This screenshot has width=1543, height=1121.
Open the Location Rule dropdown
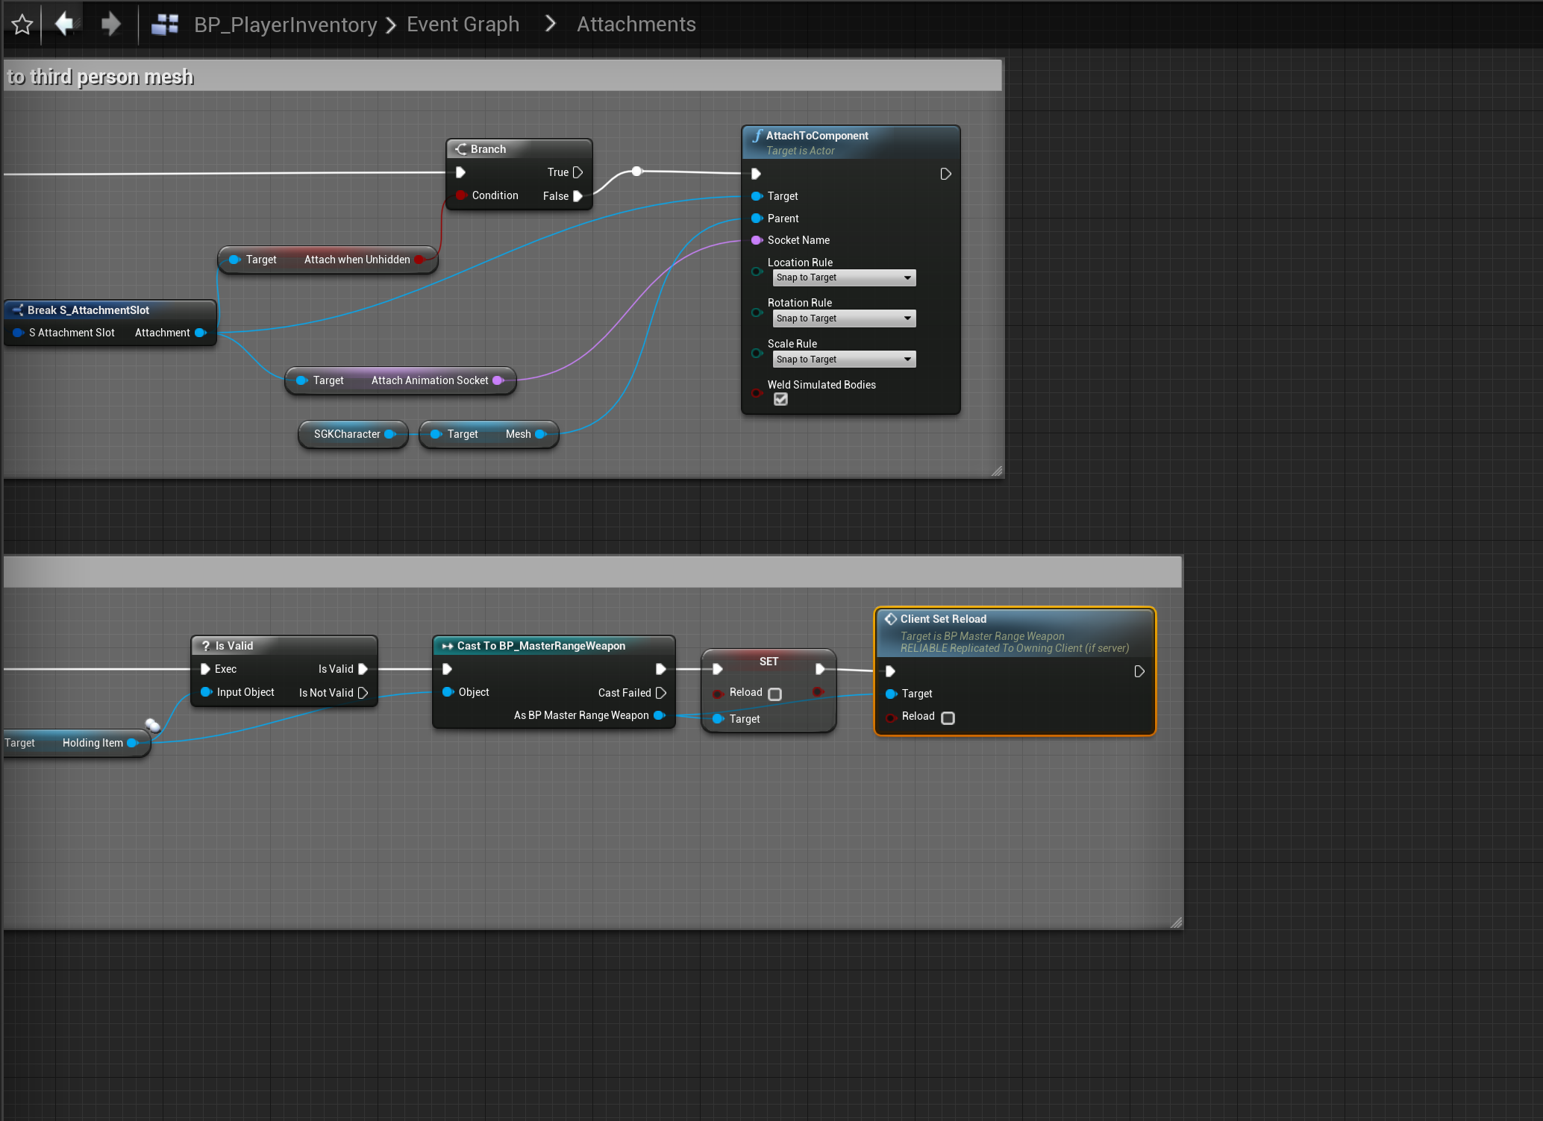pyautogui.click(x=844, y=277)
